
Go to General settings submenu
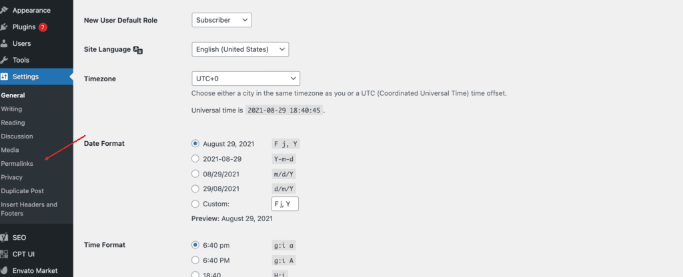point(13,95)
